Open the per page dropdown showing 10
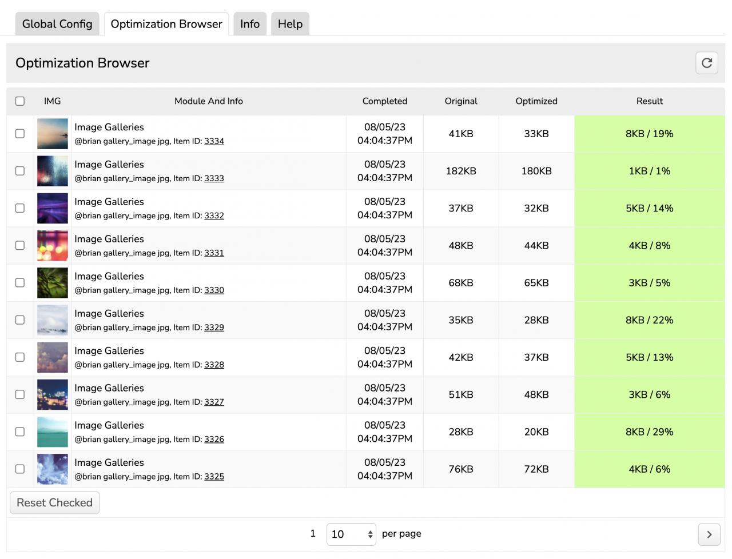 pos(351,534)
